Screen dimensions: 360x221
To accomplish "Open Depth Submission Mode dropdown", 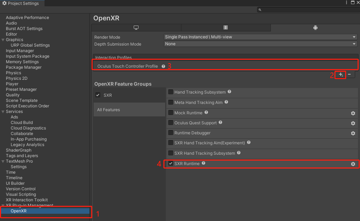I will 260,44.
